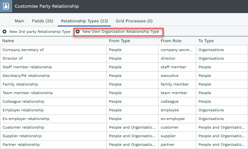Image resolution: width=248 pixels, height=149 pixels.
Task: Click New Own Organization Relationship Type button
Action: (x=120, y=32)
